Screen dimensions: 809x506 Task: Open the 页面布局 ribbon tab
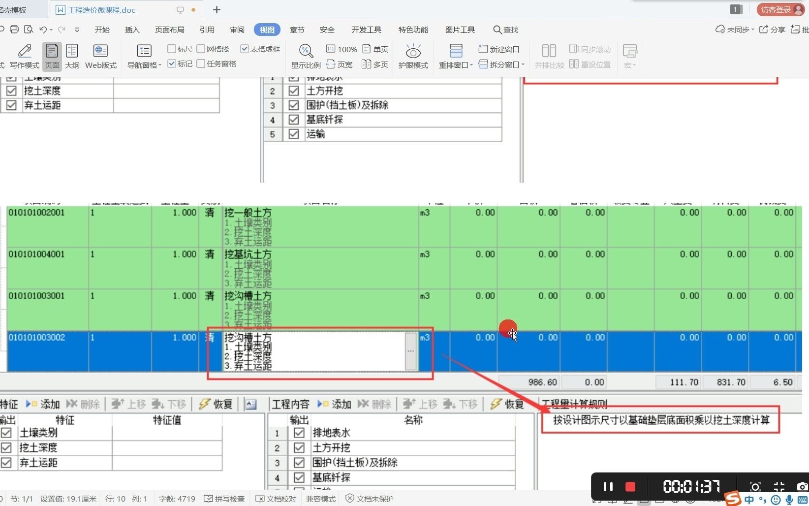[169, 30]
